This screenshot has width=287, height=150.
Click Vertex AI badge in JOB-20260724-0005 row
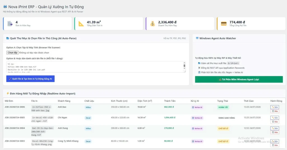coord(197,118)
